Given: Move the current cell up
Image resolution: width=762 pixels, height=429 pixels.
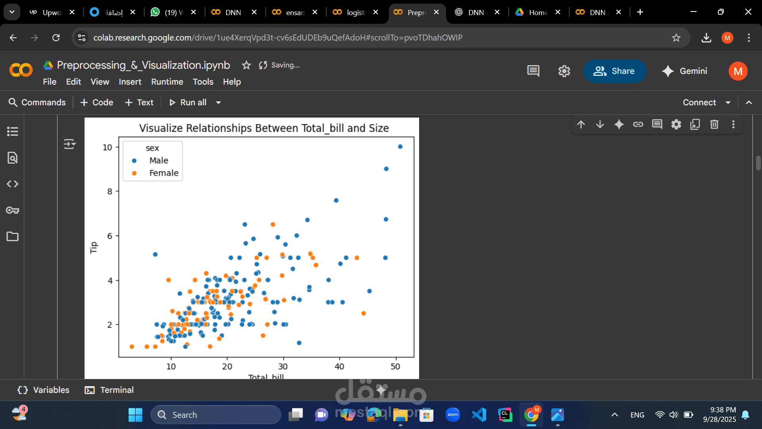Looking at the screenshot, I should (x=581, y=124).
